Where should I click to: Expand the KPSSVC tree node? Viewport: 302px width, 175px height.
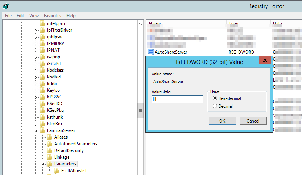36,97
